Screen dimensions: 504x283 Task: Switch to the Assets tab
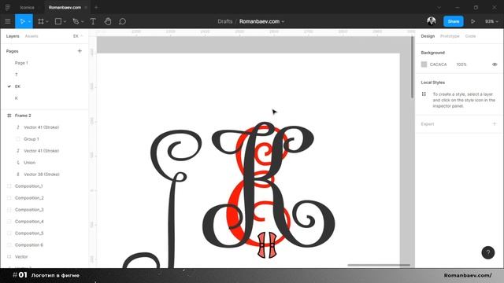[31, 36]
